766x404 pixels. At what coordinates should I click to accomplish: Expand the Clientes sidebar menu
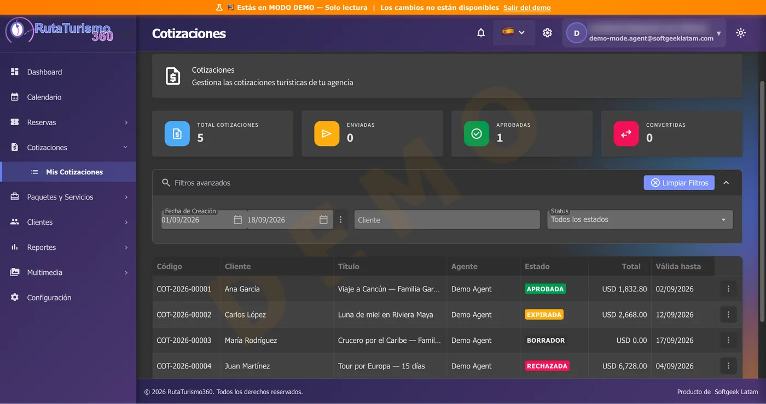[68, 222]
